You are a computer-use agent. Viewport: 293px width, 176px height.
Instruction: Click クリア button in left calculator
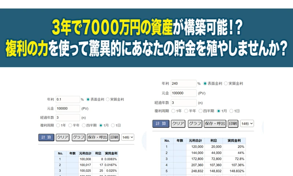(x=63, y=137)
